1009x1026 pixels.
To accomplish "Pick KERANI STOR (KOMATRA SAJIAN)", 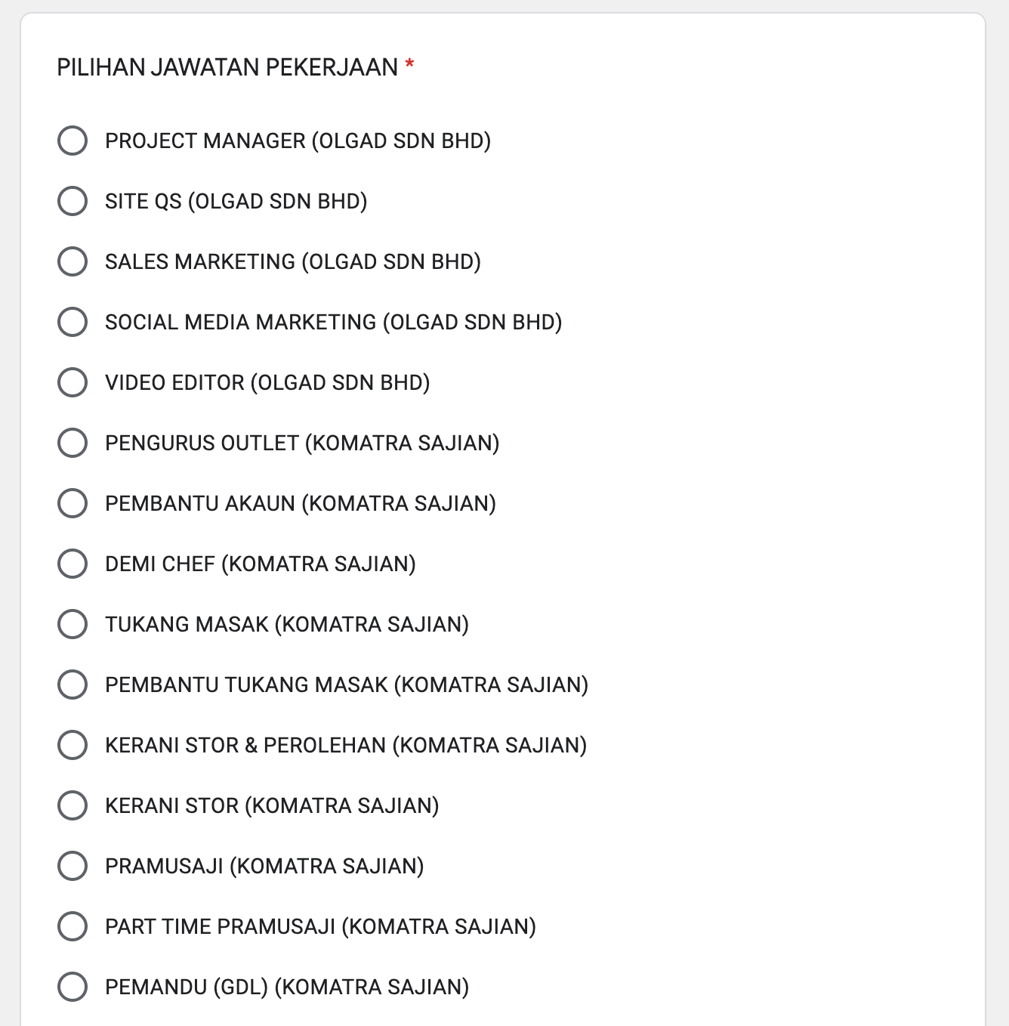I will (72, 806).
